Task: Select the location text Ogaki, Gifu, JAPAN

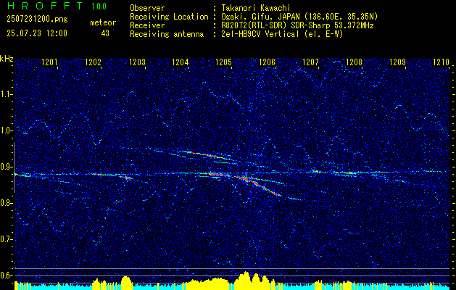Action: point(260,17)
